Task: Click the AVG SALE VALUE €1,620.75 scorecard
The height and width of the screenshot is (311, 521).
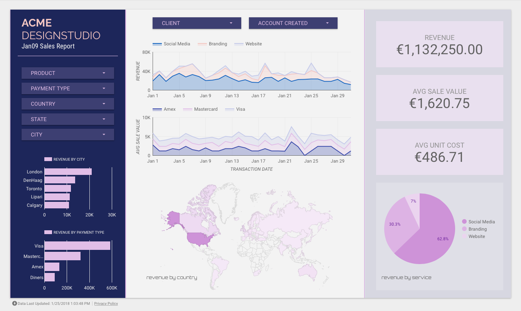Action: (440, 98)
